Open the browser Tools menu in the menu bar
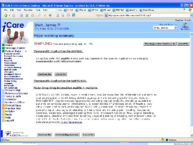Image resolution: width=193 pixels, height=145 pixels. pos(38,10)
